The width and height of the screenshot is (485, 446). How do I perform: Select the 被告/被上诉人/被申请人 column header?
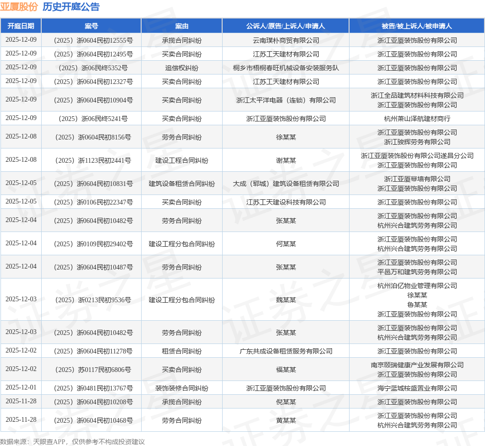pyautogui.click(x=417, y=26)
